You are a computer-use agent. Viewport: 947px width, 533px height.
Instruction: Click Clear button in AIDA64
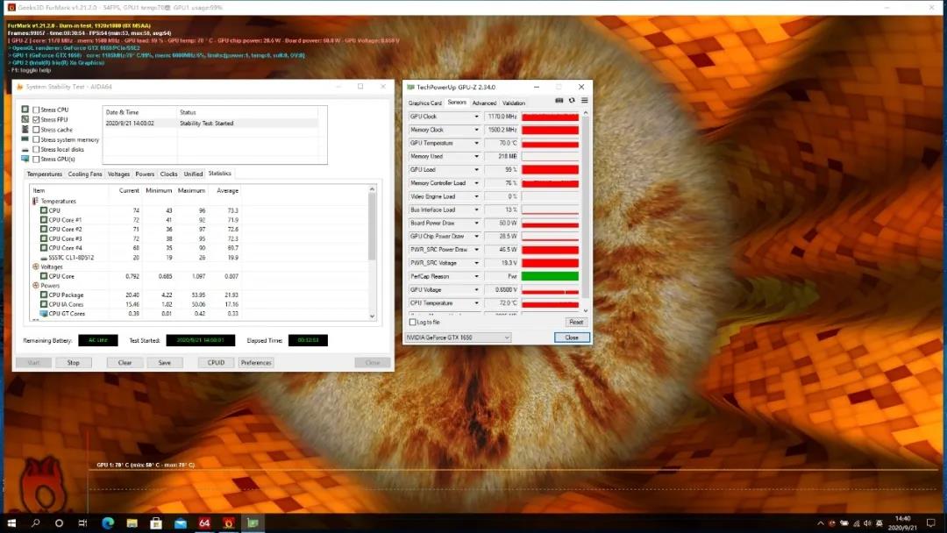125,363
